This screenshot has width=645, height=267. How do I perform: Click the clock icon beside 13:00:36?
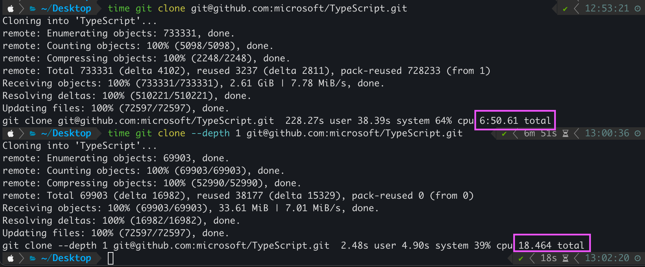(637, 133)
